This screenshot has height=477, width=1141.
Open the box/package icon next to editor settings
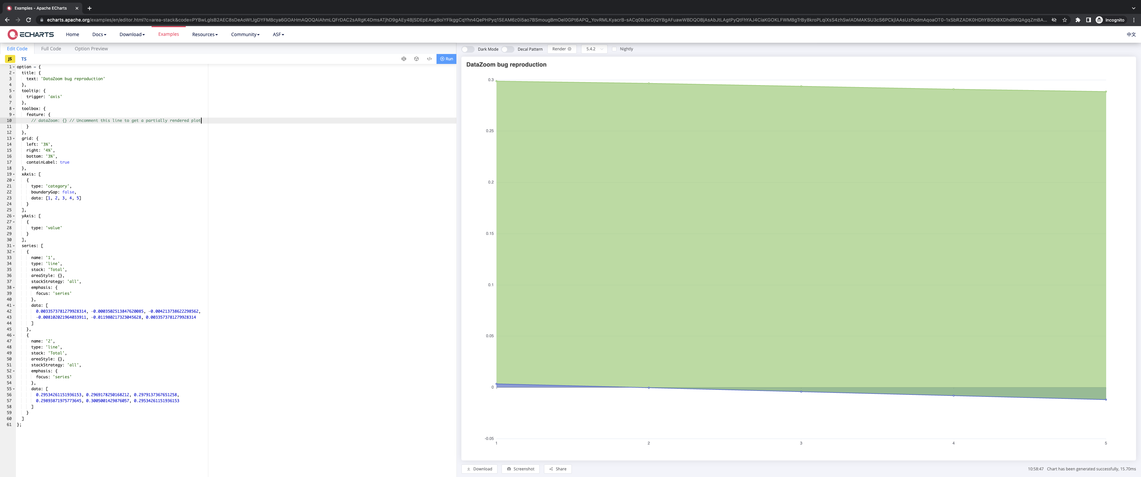point(416,58)
